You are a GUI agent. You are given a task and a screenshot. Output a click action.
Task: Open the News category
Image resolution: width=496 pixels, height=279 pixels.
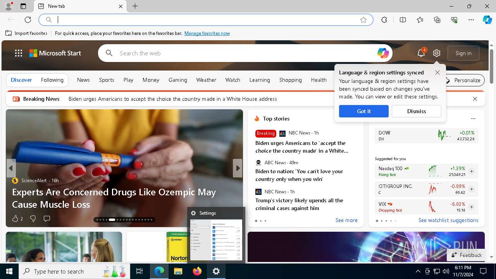point(83,80)
